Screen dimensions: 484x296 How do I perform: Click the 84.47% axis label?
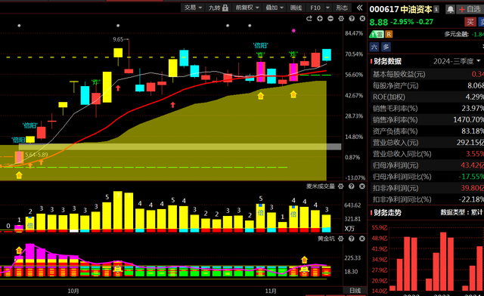[354, 33]
